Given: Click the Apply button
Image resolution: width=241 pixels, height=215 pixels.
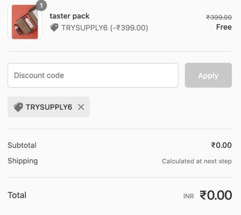Looking at the screenshot, I should tap(208, 75).
